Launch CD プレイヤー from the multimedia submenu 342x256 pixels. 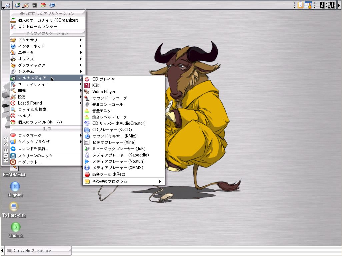click(x=124, y=79)
